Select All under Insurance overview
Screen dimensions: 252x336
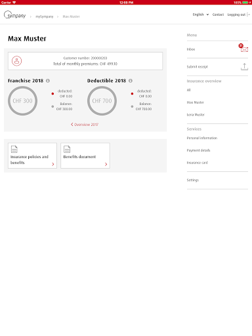tap(189, 90)
